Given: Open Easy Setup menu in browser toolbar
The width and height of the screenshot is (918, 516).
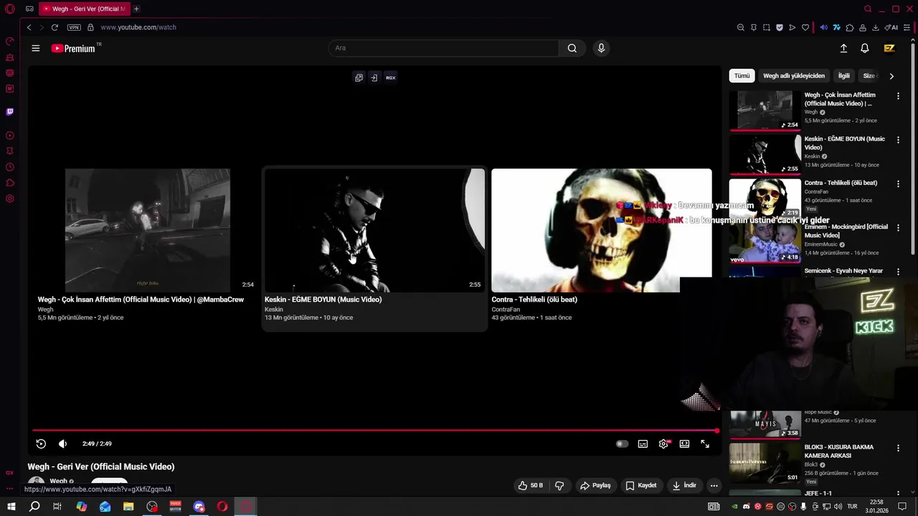Looking at the screenshot, I should (x=907, y=27).
